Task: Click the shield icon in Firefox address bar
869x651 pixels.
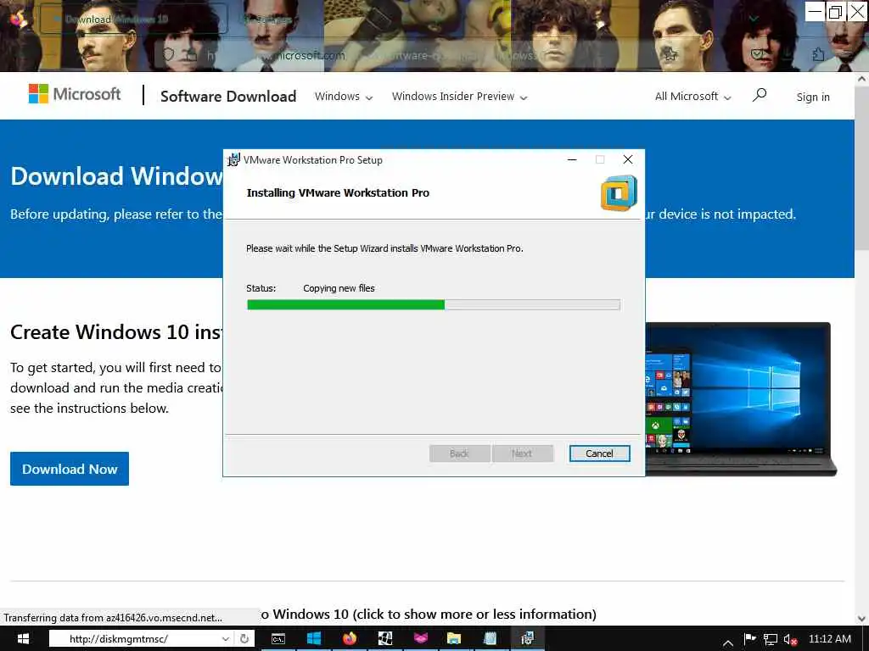Action: (x=169, y=54)
